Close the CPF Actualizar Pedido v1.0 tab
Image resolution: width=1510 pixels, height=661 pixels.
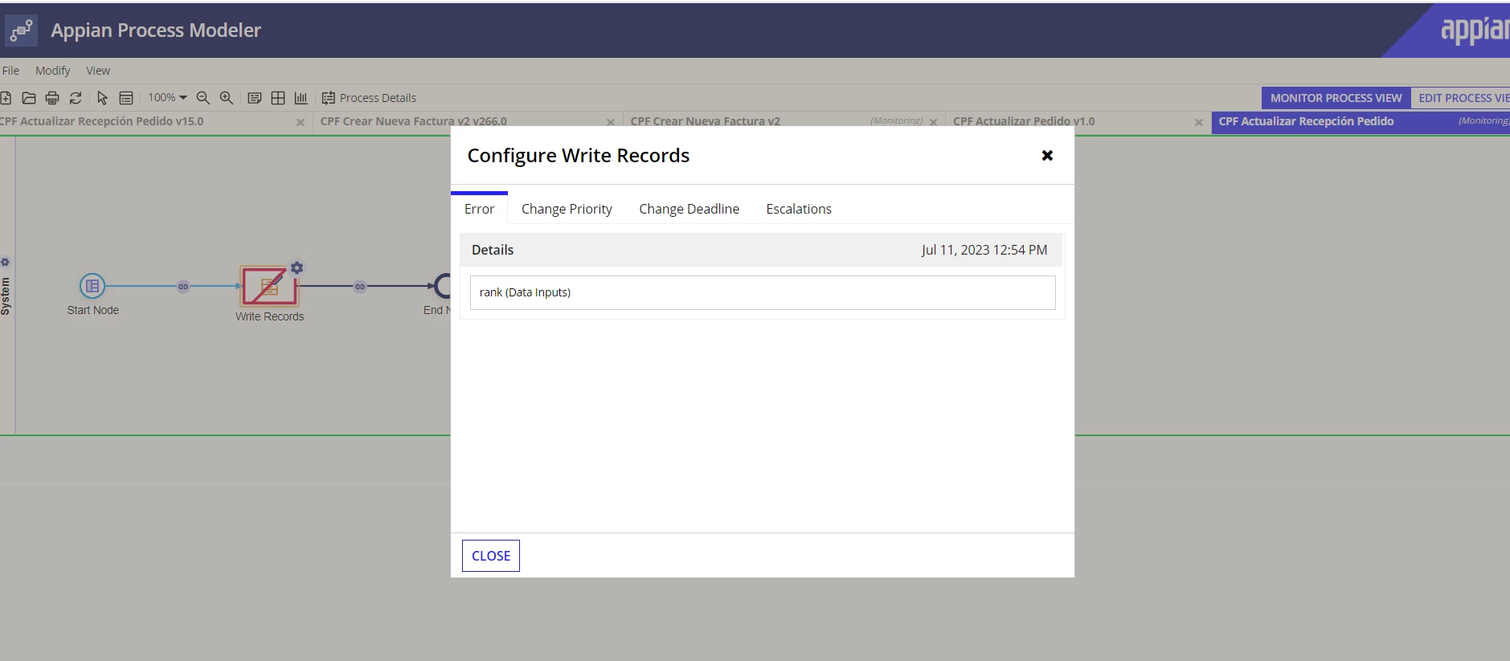[1198, 123]
